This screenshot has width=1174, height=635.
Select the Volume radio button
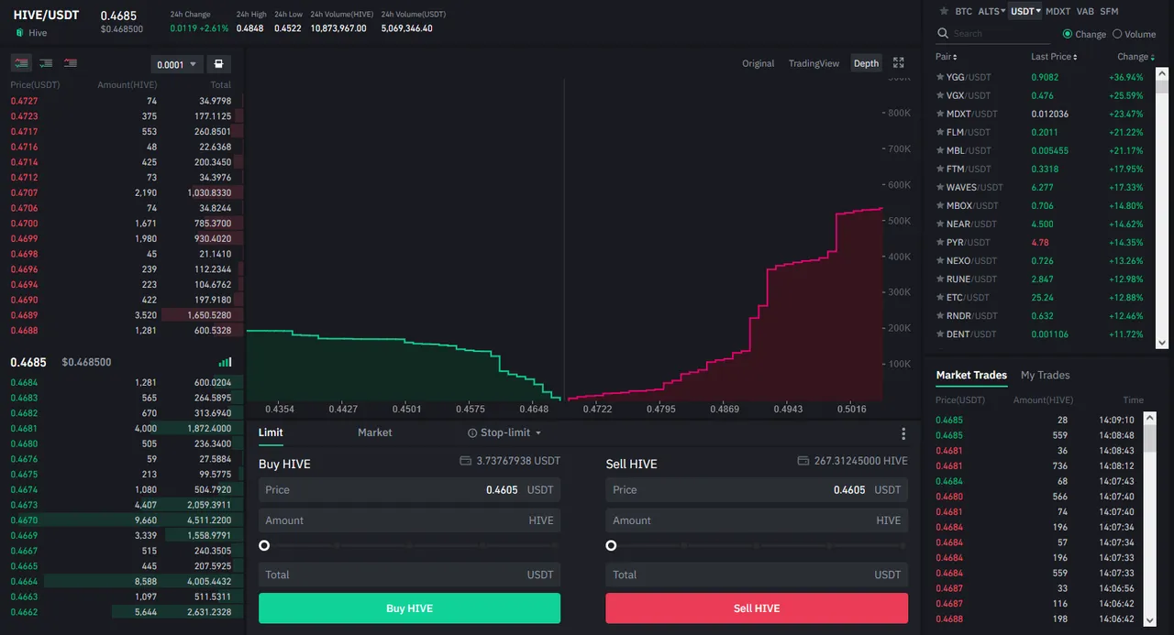pyautogui.click(x=1117, y=34)
